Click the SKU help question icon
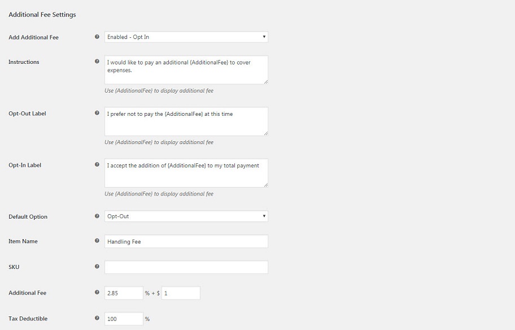This screenshot has width=515, height=330. coord(97,266)
